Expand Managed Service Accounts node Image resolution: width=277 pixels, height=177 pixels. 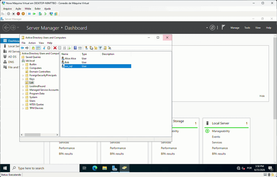[23, 90]
